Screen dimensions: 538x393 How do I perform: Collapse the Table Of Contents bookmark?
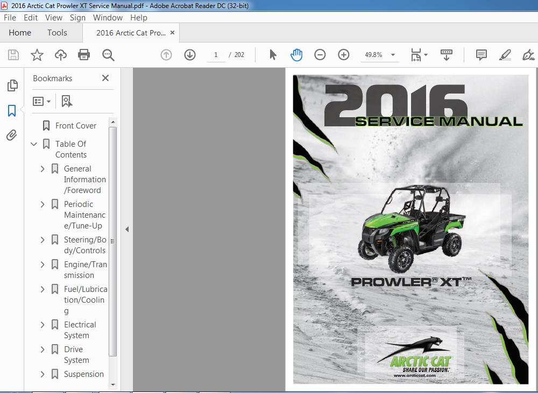(x=33, y=144)
